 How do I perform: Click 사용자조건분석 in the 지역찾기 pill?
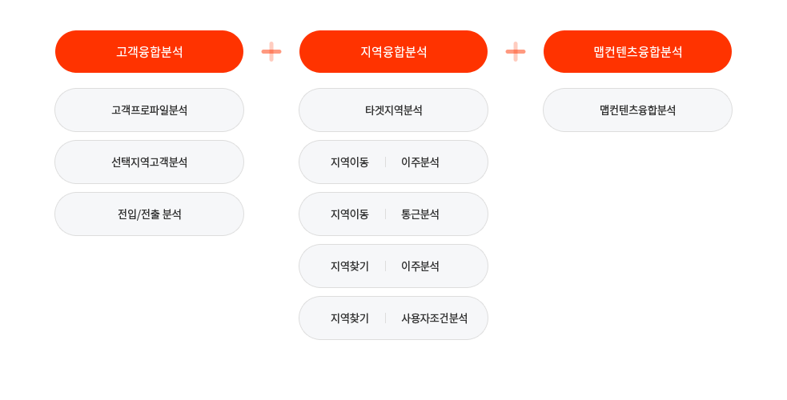434,318
